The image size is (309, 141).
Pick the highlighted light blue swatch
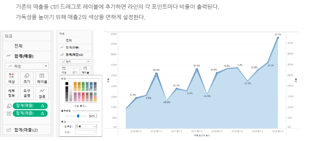click(x=91, y=90)
